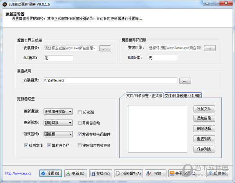Image resolution: width=235 pixels, height=183 pixels.
Task: Switch to 文件/目录锁定 - 正式服 tab
Action: tap(144, 96)
